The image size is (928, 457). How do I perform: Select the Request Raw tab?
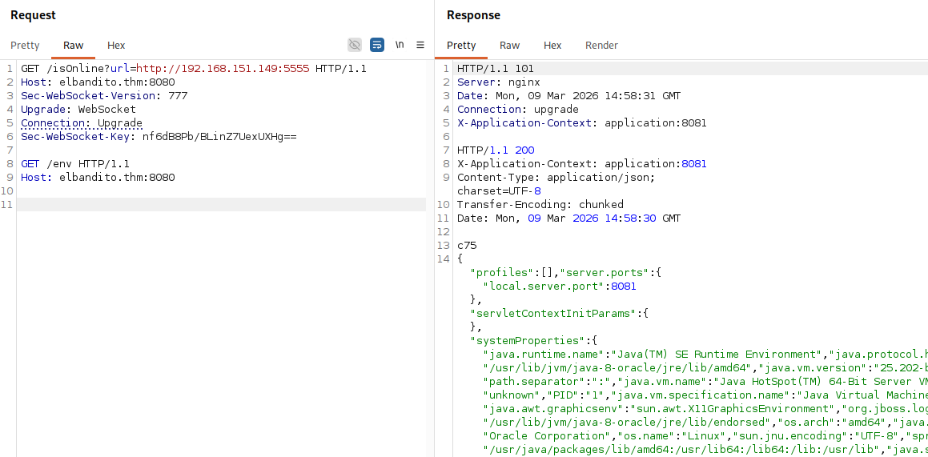[74, 46]
